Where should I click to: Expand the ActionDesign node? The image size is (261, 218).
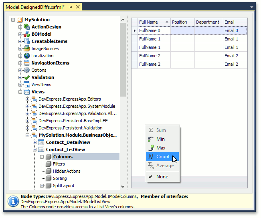tap(20, 27)
